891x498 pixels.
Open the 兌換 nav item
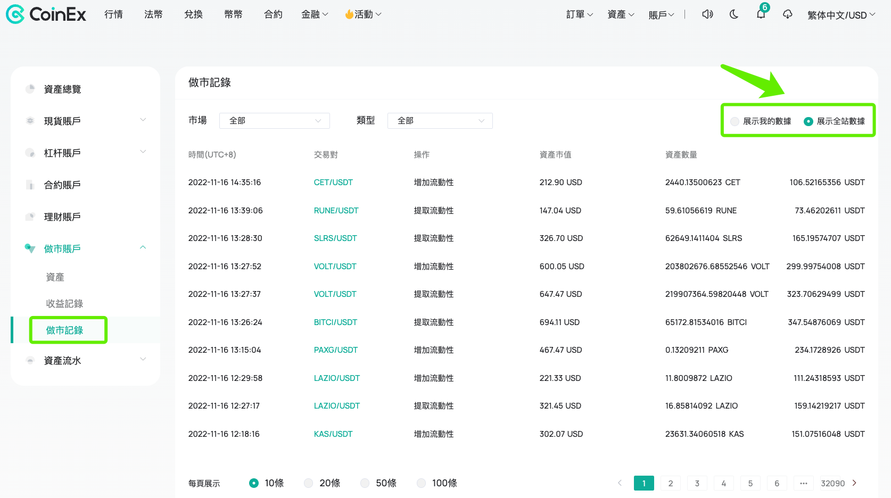pos(193,14)
